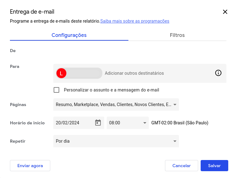Click the Cancelar button
The width and height of the screenshot is (236, 178).
181,166
